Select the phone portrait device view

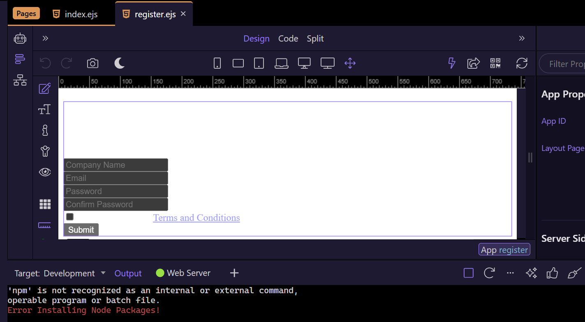click(217, 63)
